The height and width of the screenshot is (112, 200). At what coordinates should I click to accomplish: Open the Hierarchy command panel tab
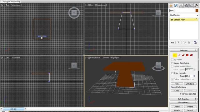(181, 6)
